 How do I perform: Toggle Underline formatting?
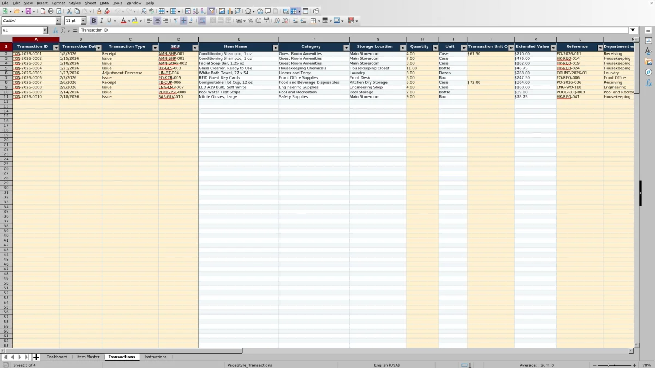[x=109, y=21]
